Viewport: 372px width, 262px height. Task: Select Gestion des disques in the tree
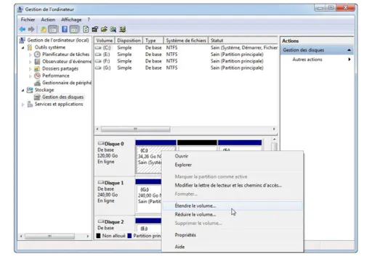click(x=62, y=97)
